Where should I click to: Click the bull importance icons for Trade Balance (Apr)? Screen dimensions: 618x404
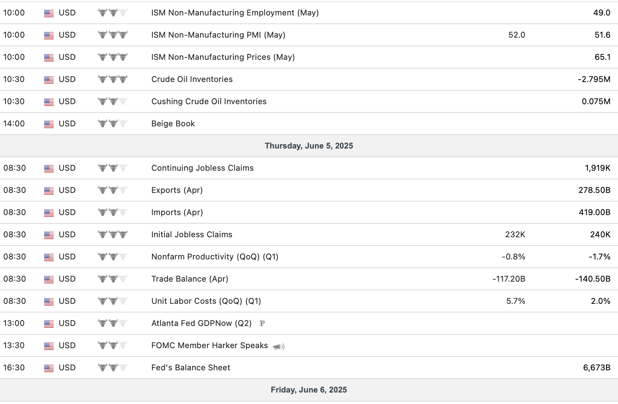[x=113, y=279]
